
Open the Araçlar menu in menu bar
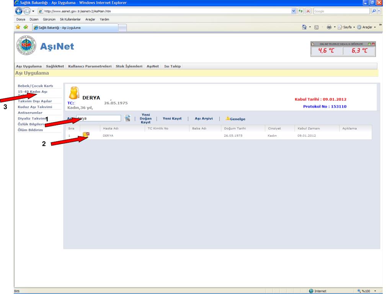click(x=90, y=19)
